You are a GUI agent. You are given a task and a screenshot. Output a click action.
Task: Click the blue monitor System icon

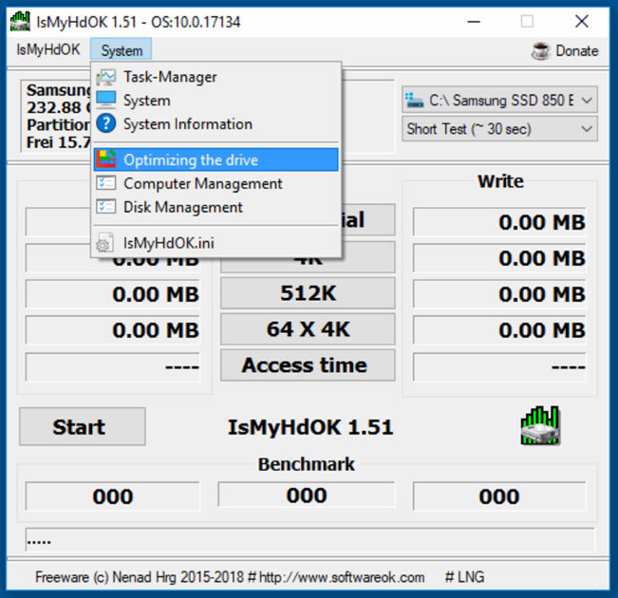pos(106,100)
